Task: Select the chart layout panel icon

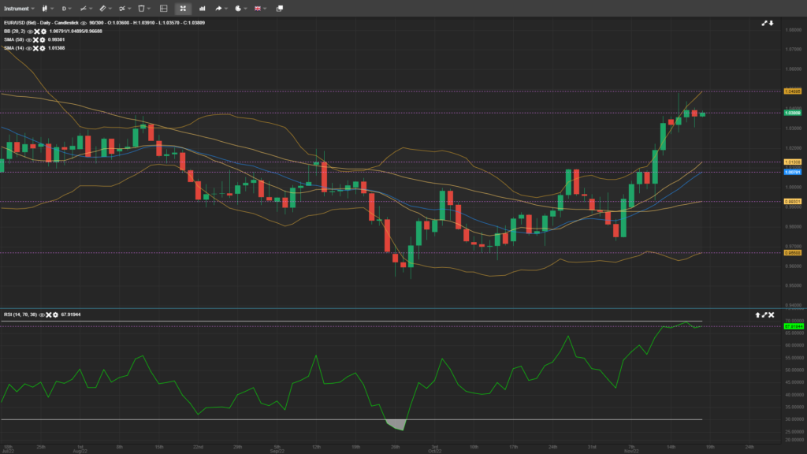Action: 163,8
